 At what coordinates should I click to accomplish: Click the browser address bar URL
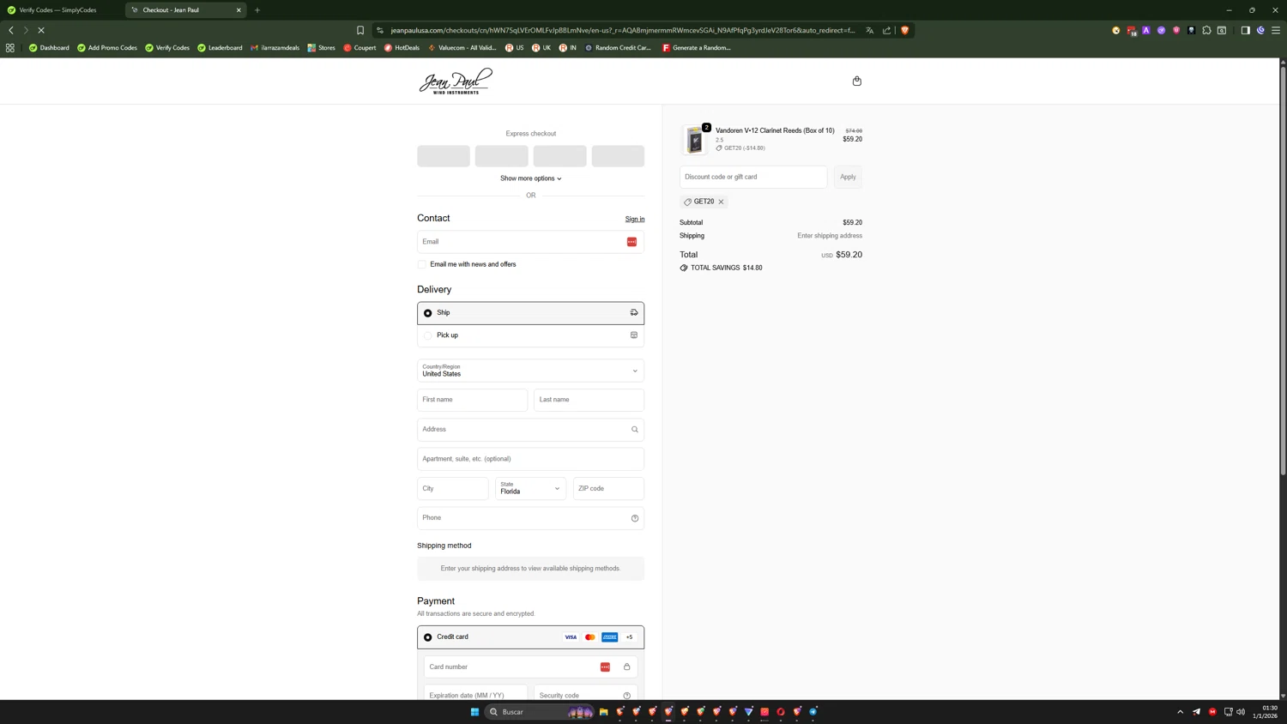click(x=623, y=30)
